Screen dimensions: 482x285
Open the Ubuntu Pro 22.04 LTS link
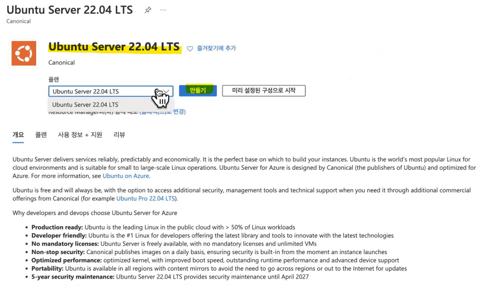[146, 198]
